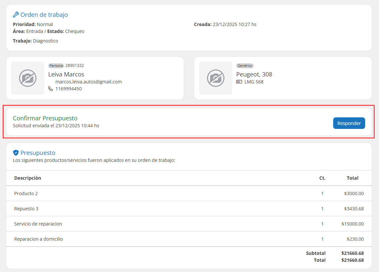379x272 pixels.
Task: Select the Genérico badge
Action: [245, 66]
